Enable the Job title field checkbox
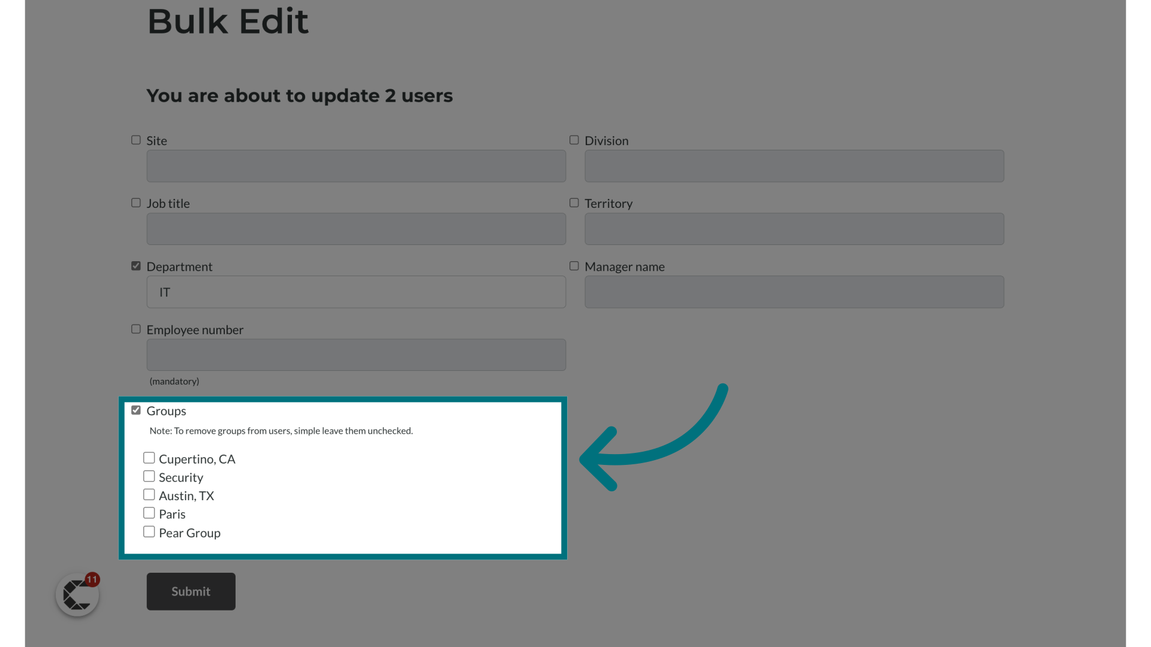The height and width of the screenshot is (647, 1151). [135, 202]
